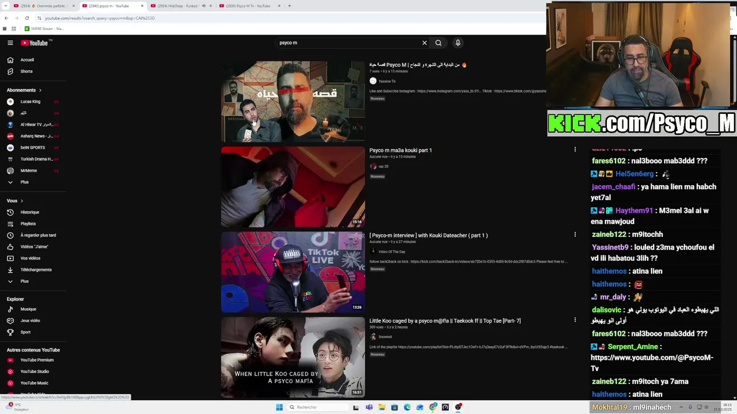Open options menu for Little Koo video
Screen dimensions: 737x414
(575, 320)
